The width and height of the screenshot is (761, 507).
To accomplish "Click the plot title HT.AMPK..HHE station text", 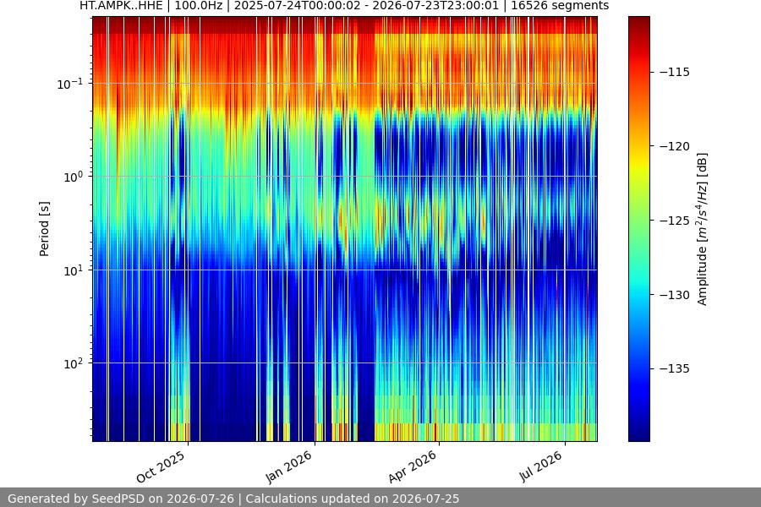I will (121, 6).
